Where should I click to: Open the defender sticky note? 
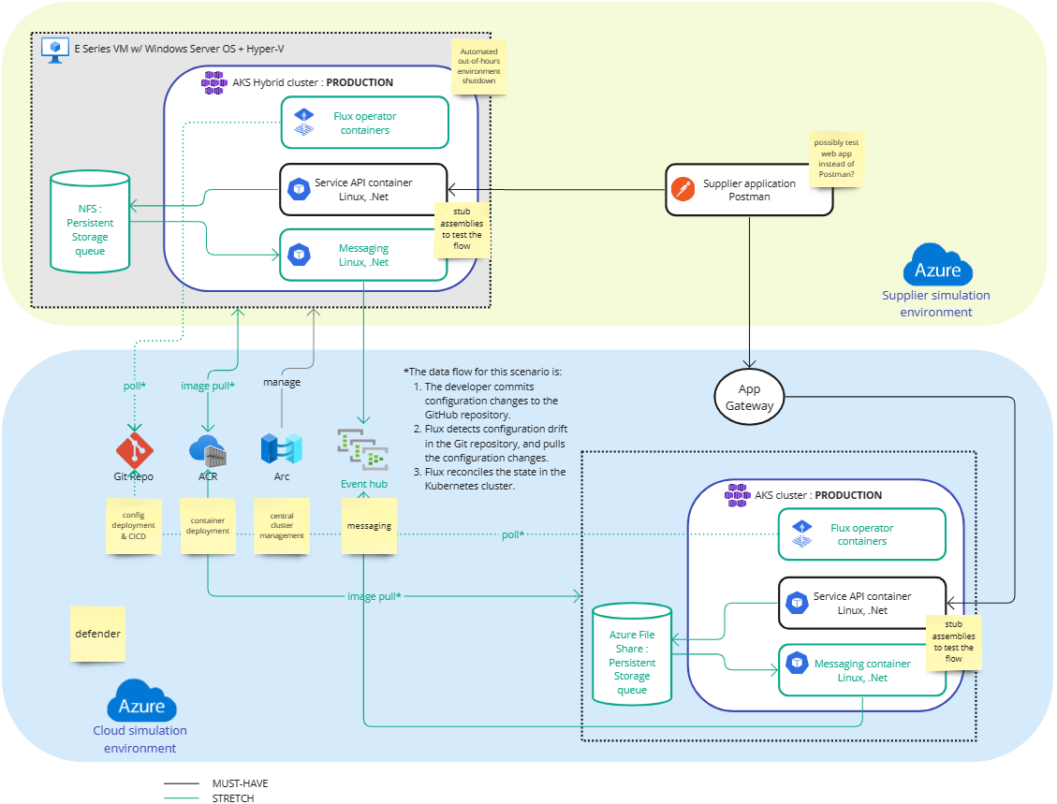pyautogui.click(x=97, y=634)
